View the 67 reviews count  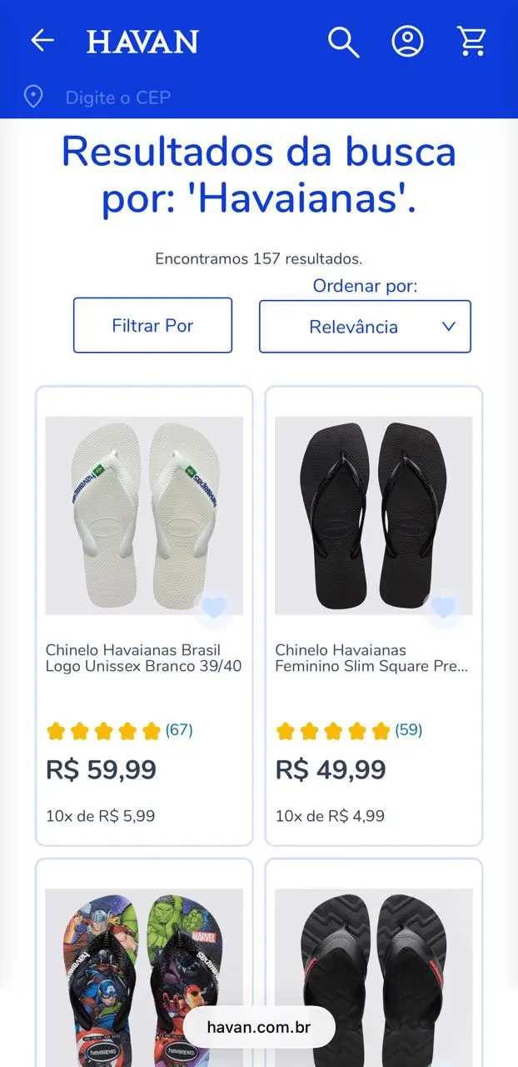click(179, 730)
